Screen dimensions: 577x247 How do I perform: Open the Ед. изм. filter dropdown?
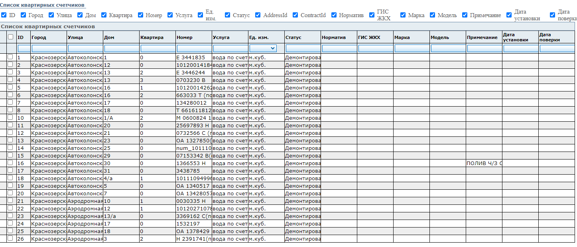pos(263,48)
